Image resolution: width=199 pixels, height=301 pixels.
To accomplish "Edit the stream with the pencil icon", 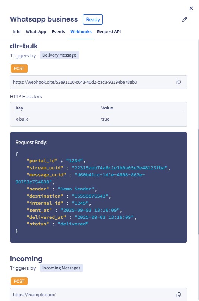I will (x=184, y=19).
